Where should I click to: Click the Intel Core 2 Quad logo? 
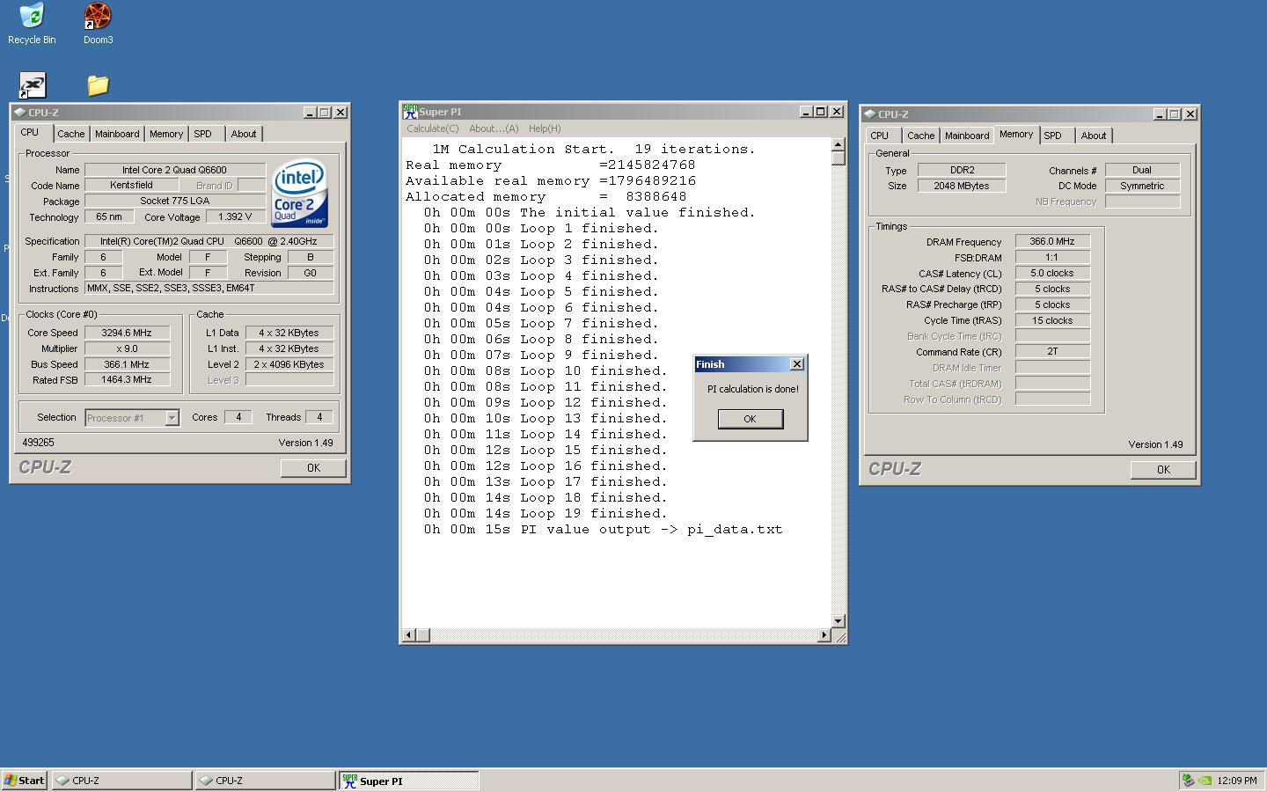pyautogui.click(x=299, y=193)
